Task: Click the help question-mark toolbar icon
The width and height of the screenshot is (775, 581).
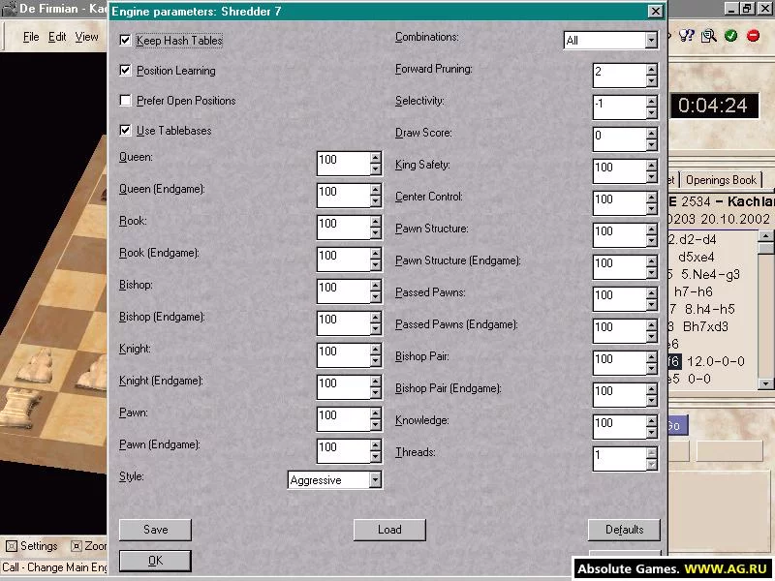Action: pos(687,36)
